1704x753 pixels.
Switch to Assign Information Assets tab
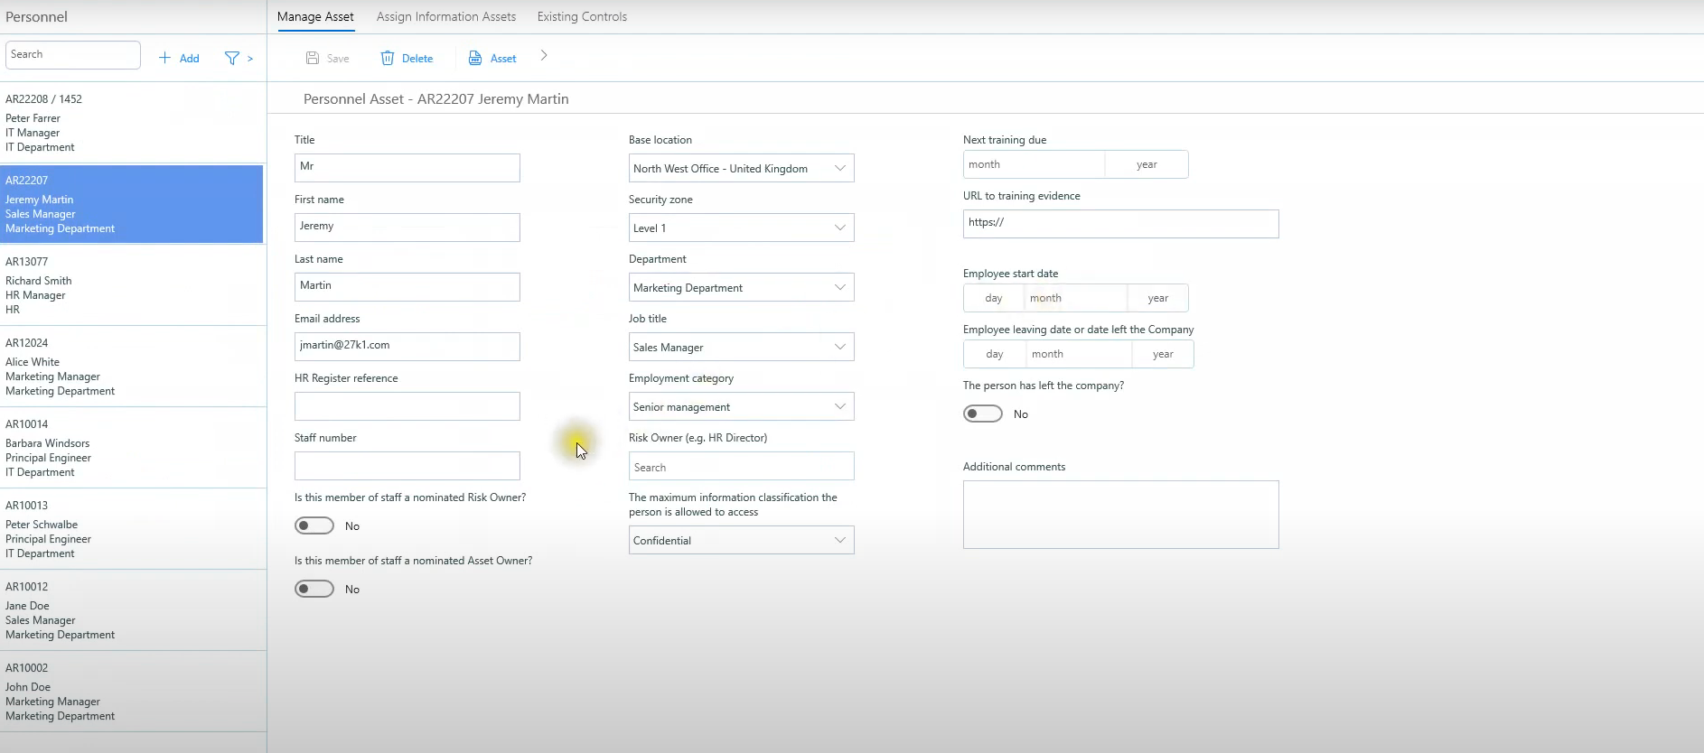coord(446,16)
